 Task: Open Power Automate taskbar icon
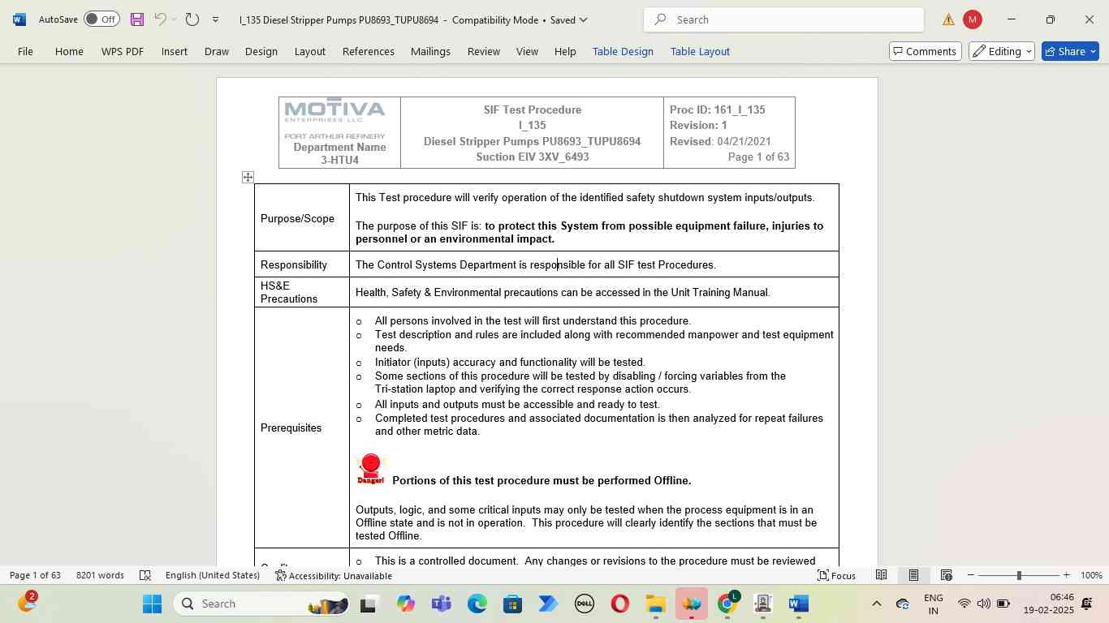[x=548, y=604]
